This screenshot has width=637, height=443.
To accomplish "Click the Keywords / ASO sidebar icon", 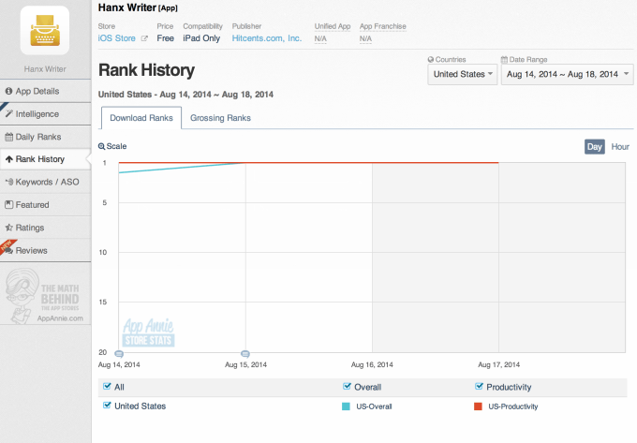I will point(9,182).
